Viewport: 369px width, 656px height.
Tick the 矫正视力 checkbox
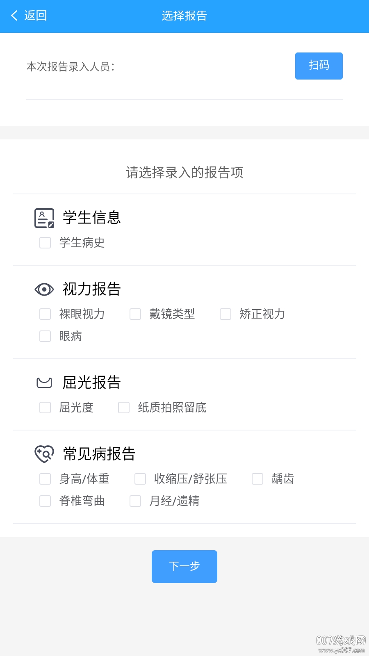coord(225,314)
